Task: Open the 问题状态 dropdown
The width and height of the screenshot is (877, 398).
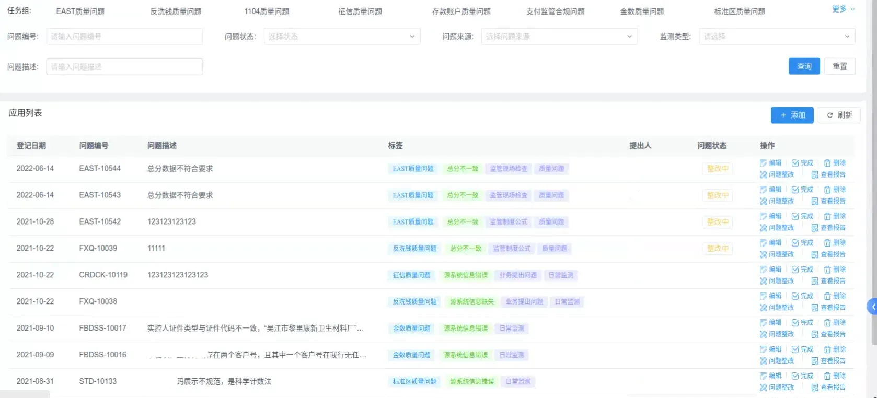Action: [342, 37]
